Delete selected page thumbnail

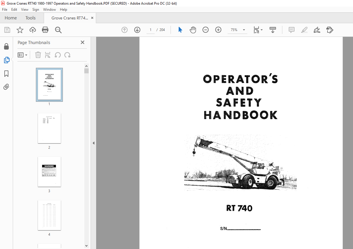[38, 55]
